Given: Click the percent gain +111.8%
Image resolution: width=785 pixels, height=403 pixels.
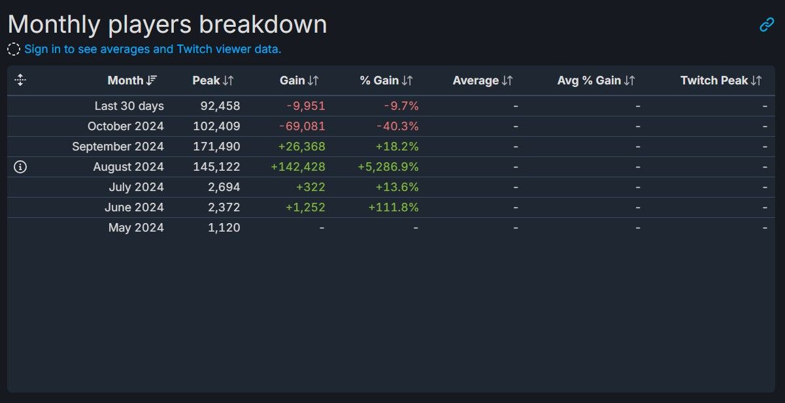Looking at the screenshot, I should (394, 207).
